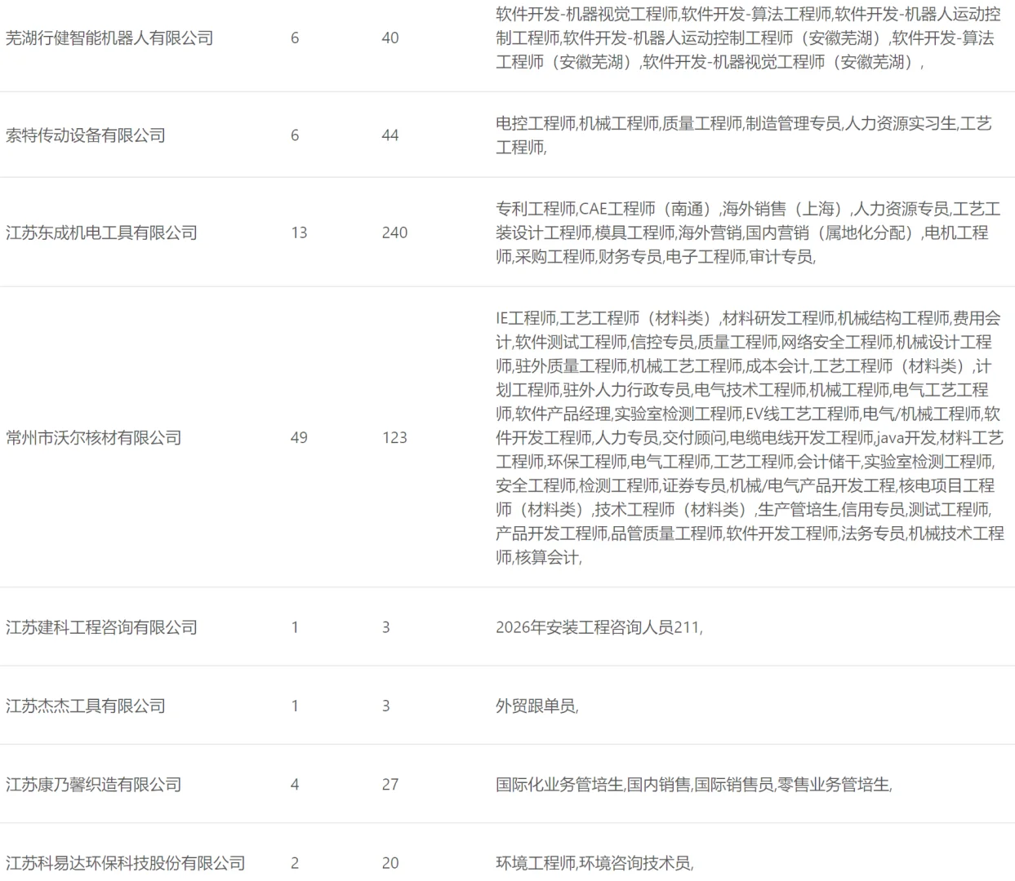The image size is (1015, 881).
Task: Select company name 江苏科易达环保科技股份有限公司
Action: coord(126,863)
